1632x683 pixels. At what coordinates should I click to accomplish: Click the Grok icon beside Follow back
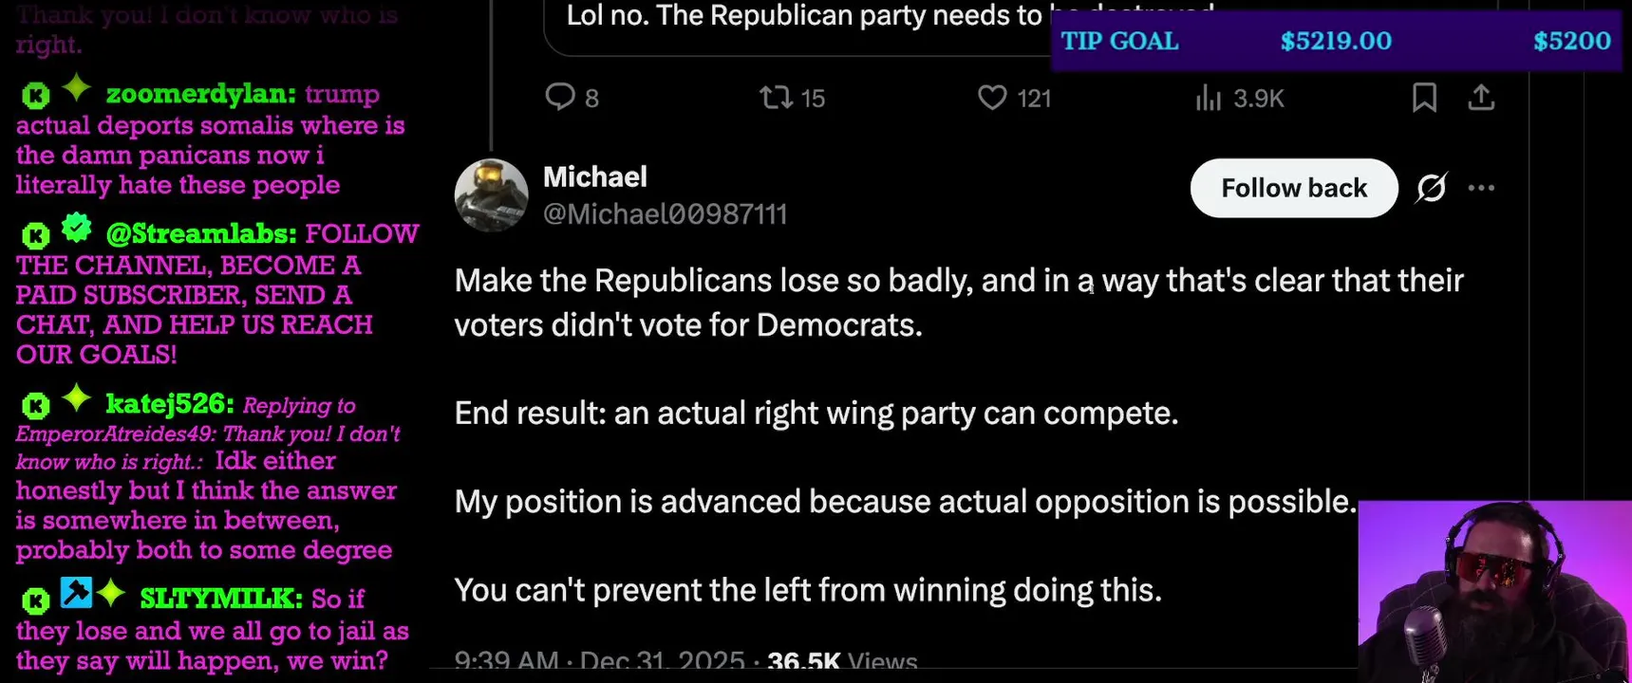(1431, 188)
